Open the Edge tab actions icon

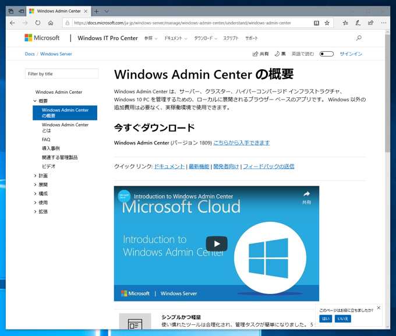point(11,11)
